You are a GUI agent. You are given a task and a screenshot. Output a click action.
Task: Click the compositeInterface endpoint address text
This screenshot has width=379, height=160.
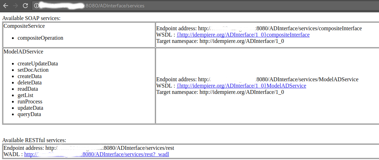[x=259, y=28]
